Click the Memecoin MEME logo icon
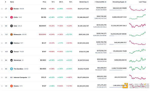 tap(12, 34)
